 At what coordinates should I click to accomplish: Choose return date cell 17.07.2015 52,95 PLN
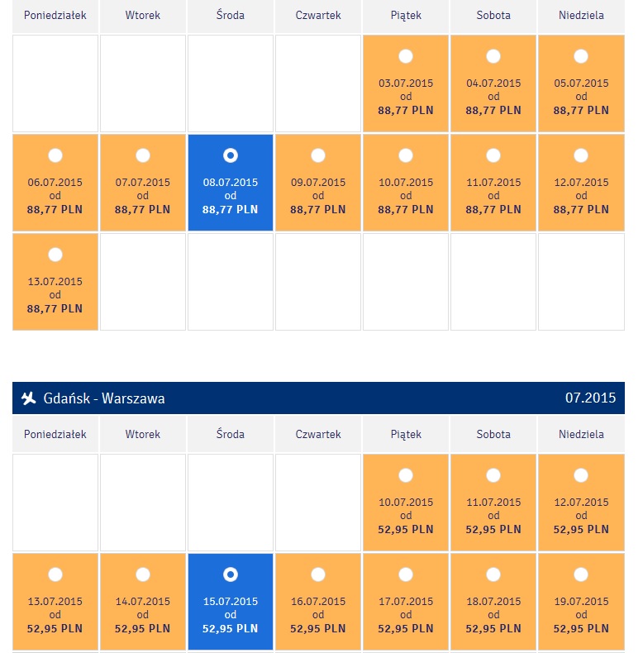(x=406, y=602)
